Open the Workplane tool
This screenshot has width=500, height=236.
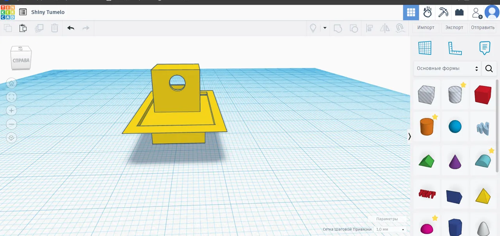[x=425, y=48]
